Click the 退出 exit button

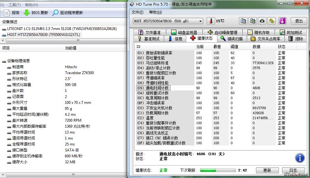(299, 21)
